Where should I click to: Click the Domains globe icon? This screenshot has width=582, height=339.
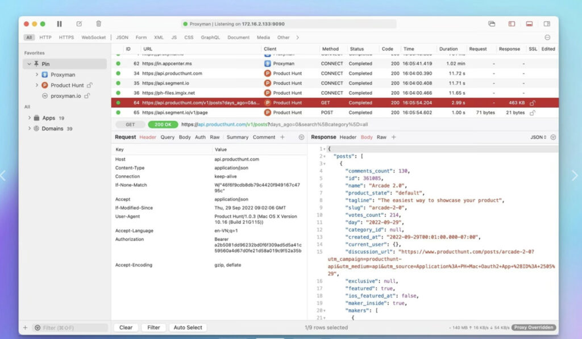[x=36, y=128]
